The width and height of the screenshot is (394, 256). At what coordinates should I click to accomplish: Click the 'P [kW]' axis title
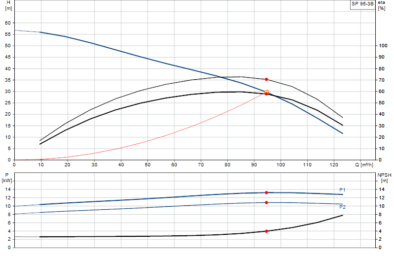coord(6,178)
